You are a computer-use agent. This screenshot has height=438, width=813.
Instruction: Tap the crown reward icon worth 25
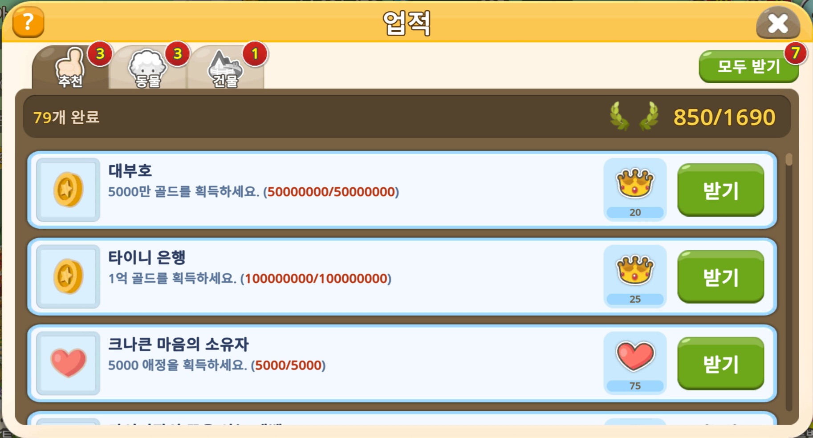tap(635, 270)
